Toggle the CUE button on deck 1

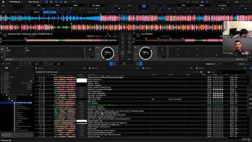pos(98,54)
